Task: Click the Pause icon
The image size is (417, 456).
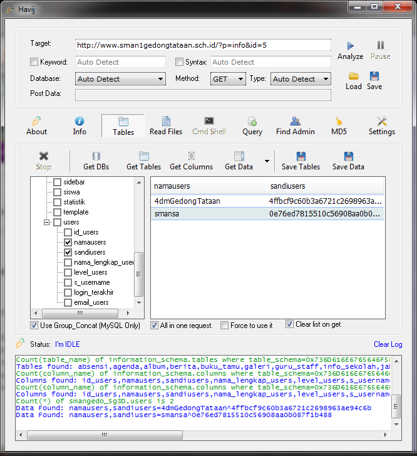Action: click(381, 45)
